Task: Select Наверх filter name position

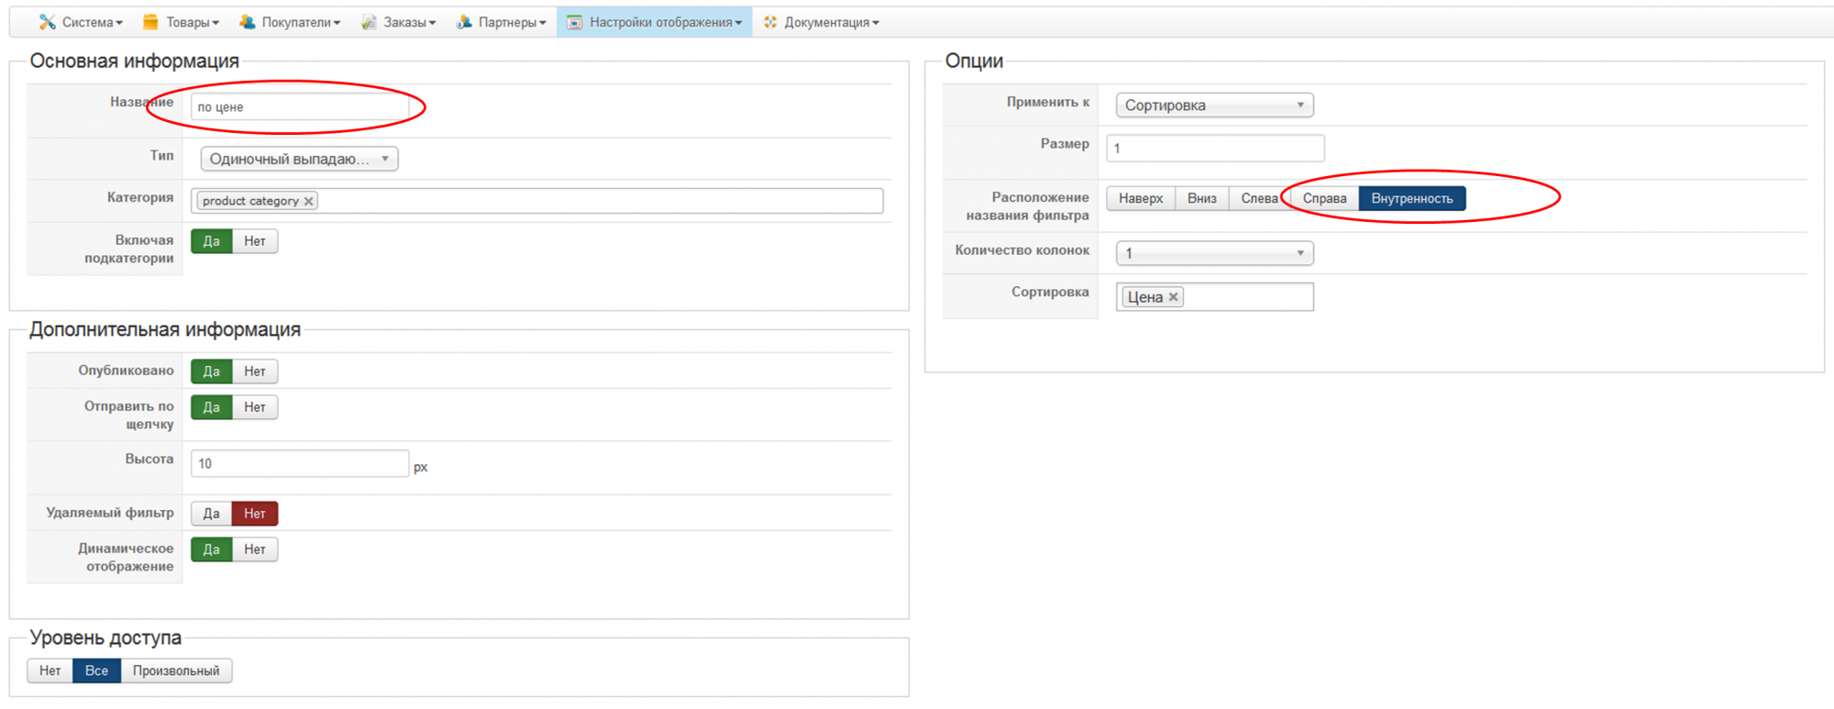Action: point(1141,198)
